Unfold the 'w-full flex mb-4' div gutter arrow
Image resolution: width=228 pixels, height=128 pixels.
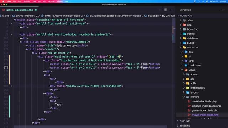pyautogui.click(x=11, y=23)
